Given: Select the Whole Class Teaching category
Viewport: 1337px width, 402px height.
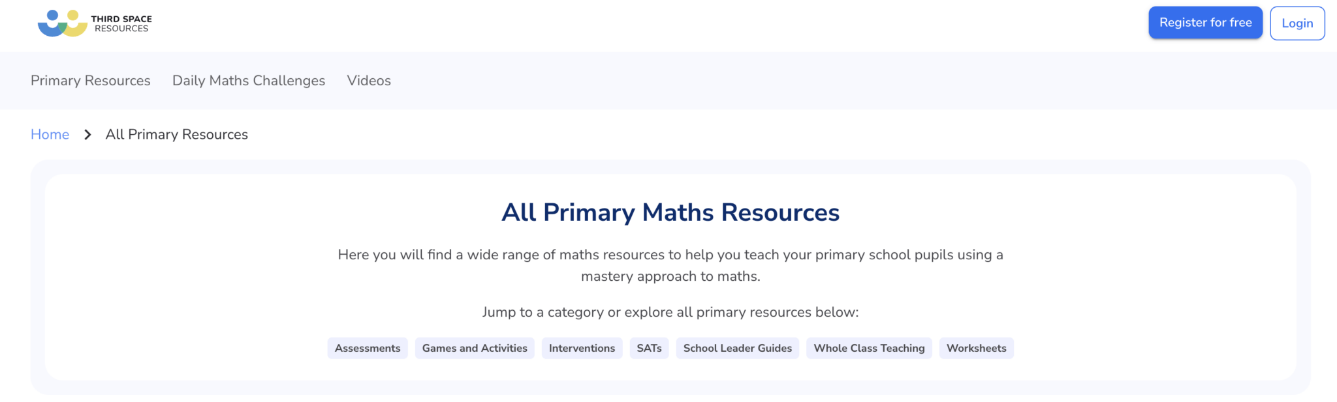Looking at the screenshot, I should point(869,348).
